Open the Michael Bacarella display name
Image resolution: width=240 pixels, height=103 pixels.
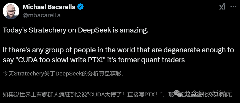point(49,7)
